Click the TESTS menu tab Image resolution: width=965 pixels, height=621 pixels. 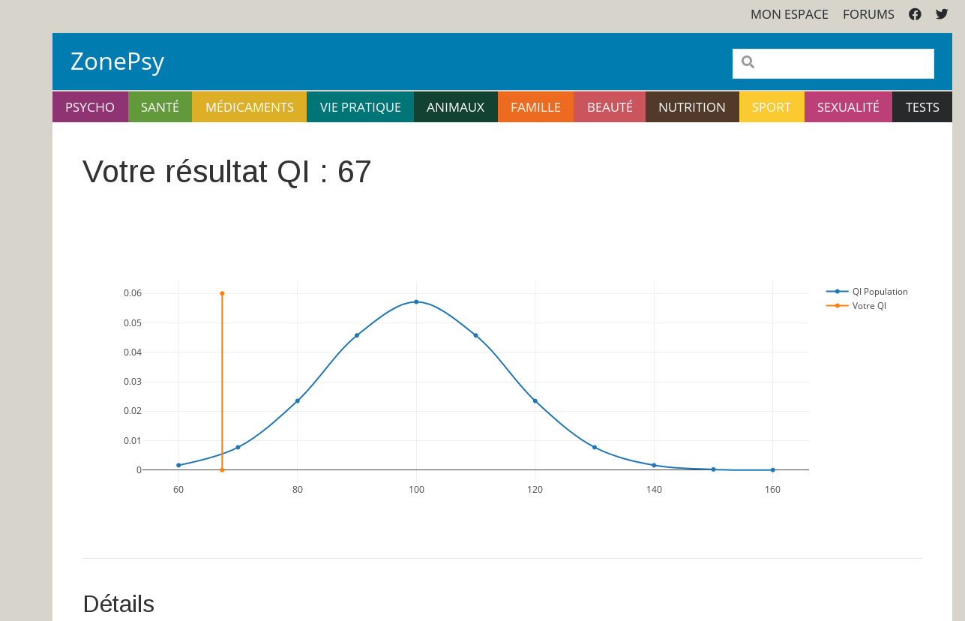click(x=922, y=107)
